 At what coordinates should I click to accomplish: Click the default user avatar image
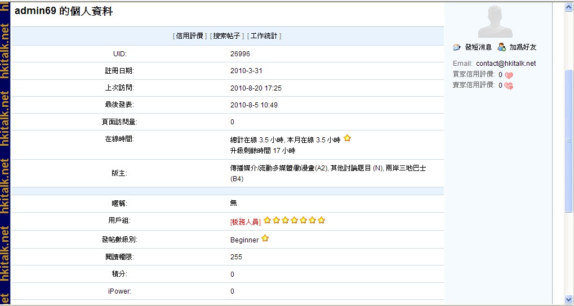pyautogui.click(x=495, y=20)
